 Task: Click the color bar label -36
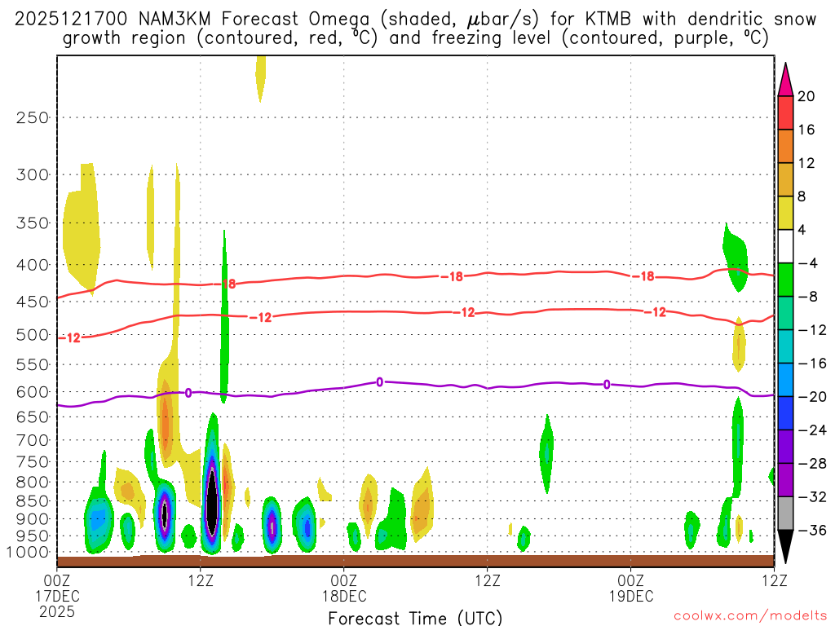[x=806, y=530]
